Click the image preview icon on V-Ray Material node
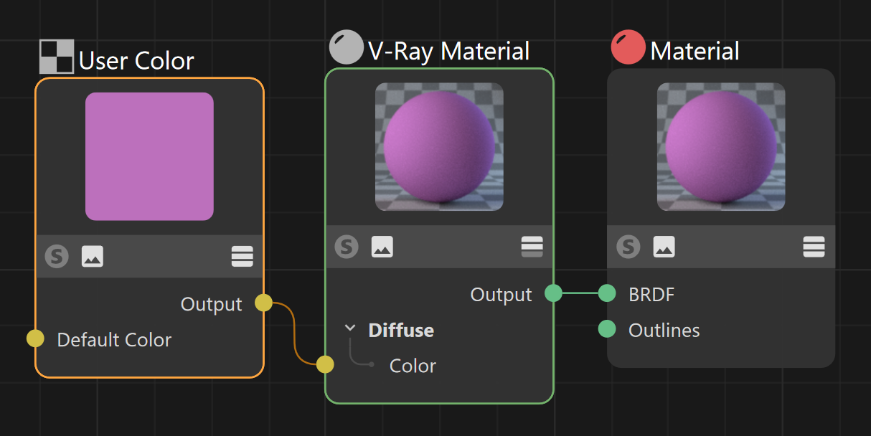Image resolution: width=871 pixels, height=436 pixels. click(382, 247)
